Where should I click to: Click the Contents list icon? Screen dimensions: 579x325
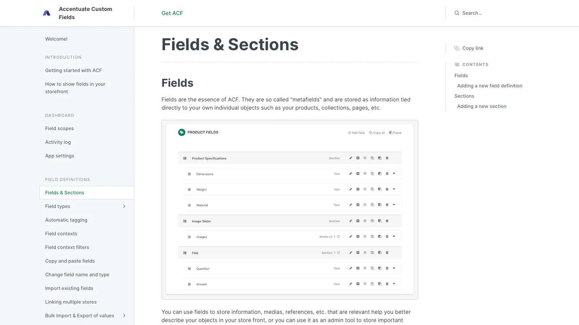pos(457,65)
